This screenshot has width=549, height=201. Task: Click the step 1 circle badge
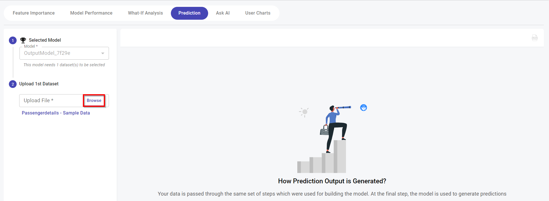tap(13, 41)
